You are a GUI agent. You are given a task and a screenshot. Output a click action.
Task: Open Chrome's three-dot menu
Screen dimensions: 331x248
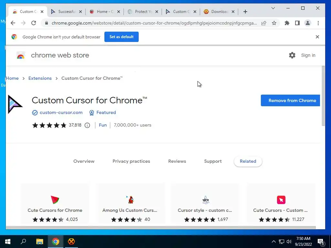(x=318, y=23)
